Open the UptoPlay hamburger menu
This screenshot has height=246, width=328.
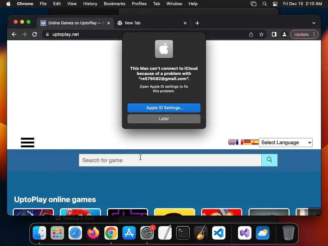click(28, 143)
